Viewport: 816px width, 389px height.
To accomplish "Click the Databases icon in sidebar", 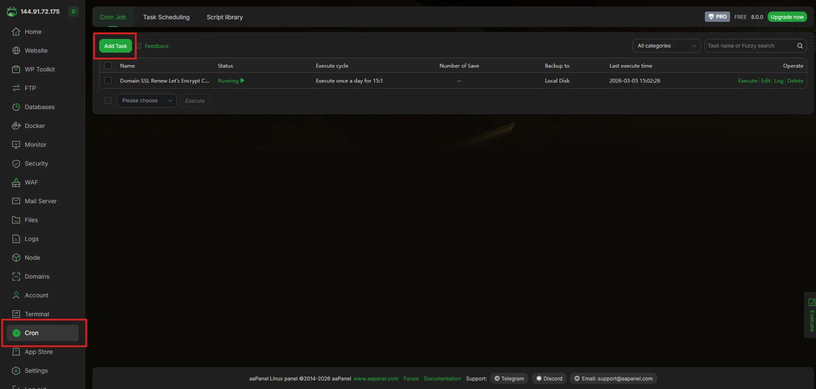I will (16, 107).
